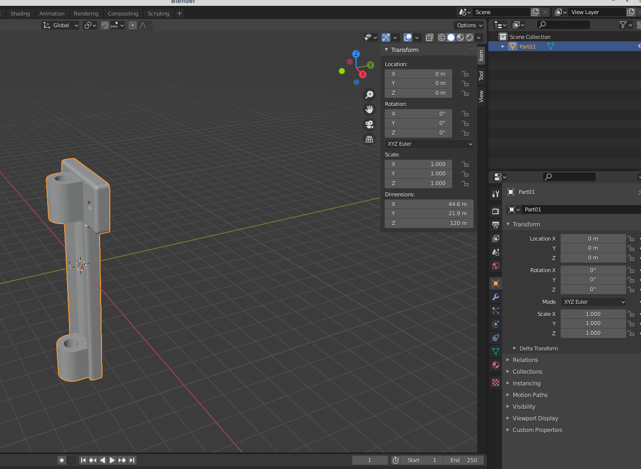Open the Modifier wrench properties tab
This screenshot has width=641, height=469.
[496, 297]
